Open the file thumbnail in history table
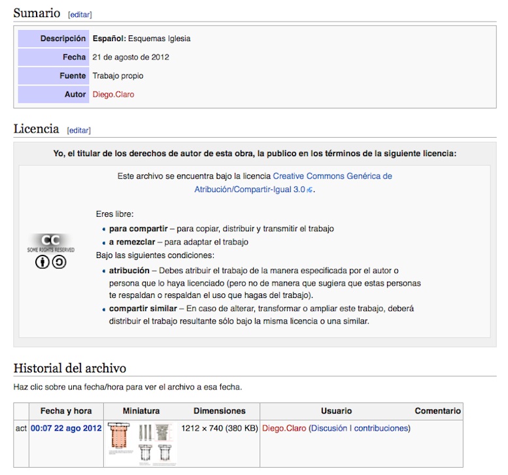The image size is (508, 475). point(141,443)
